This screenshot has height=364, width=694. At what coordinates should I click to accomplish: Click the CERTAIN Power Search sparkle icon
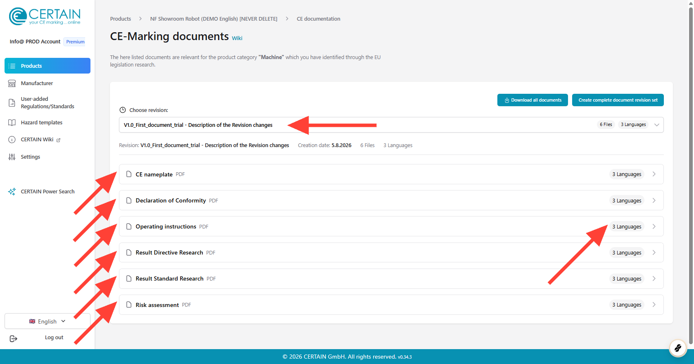pyautogui.click(x=12, y=192)
